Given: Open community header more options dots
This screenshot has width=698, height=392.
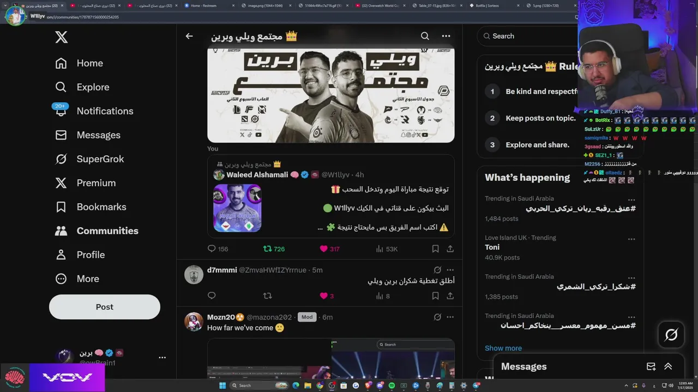Looking at the screenshot, I should (x=446, y=36).
